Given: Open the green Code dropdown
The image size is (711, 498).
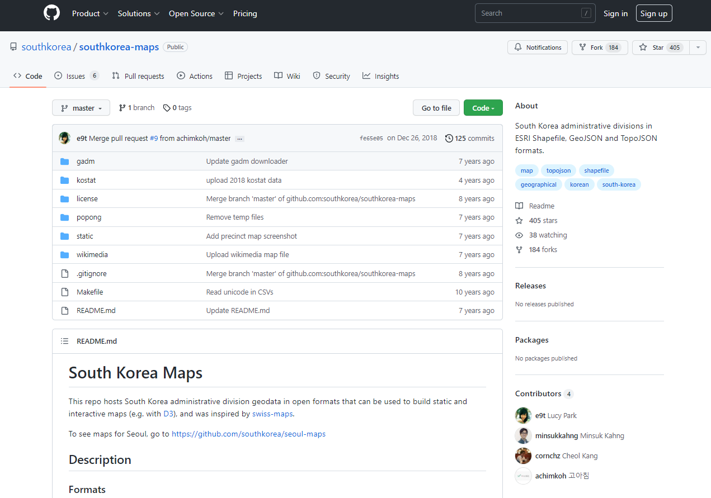Looking at the screenshot, I should 483,108.
